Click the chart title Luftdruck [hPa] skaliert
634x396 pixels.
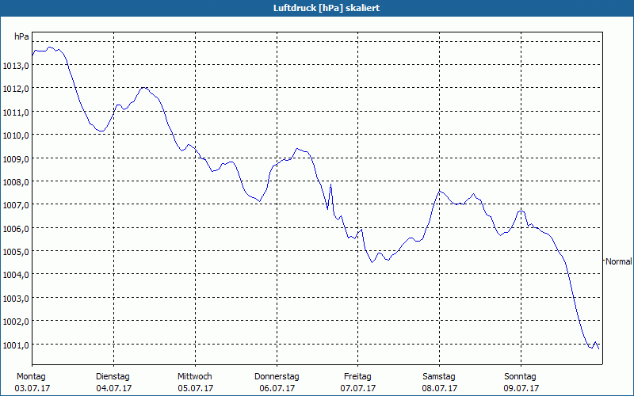tap(327, 8)
